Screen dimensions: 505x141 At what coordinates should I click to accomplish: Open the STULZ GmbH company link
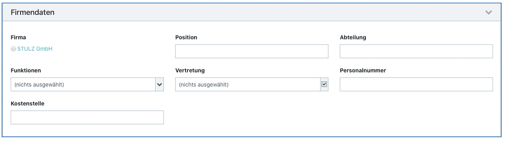point(35,49)
